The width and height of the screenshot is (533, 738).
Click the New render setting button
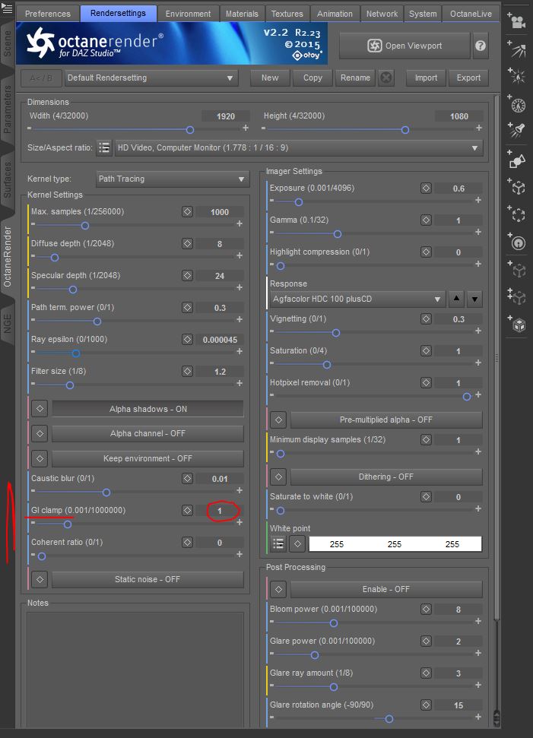click(x=270, y=78)
